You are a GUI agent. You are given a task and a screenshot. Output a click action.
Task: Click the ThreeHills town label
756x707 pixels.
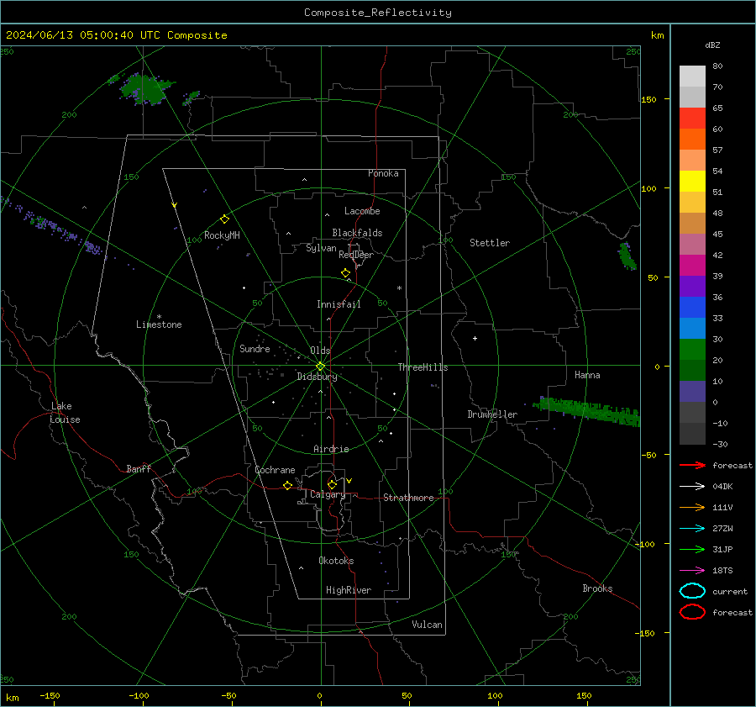point(423,367)
